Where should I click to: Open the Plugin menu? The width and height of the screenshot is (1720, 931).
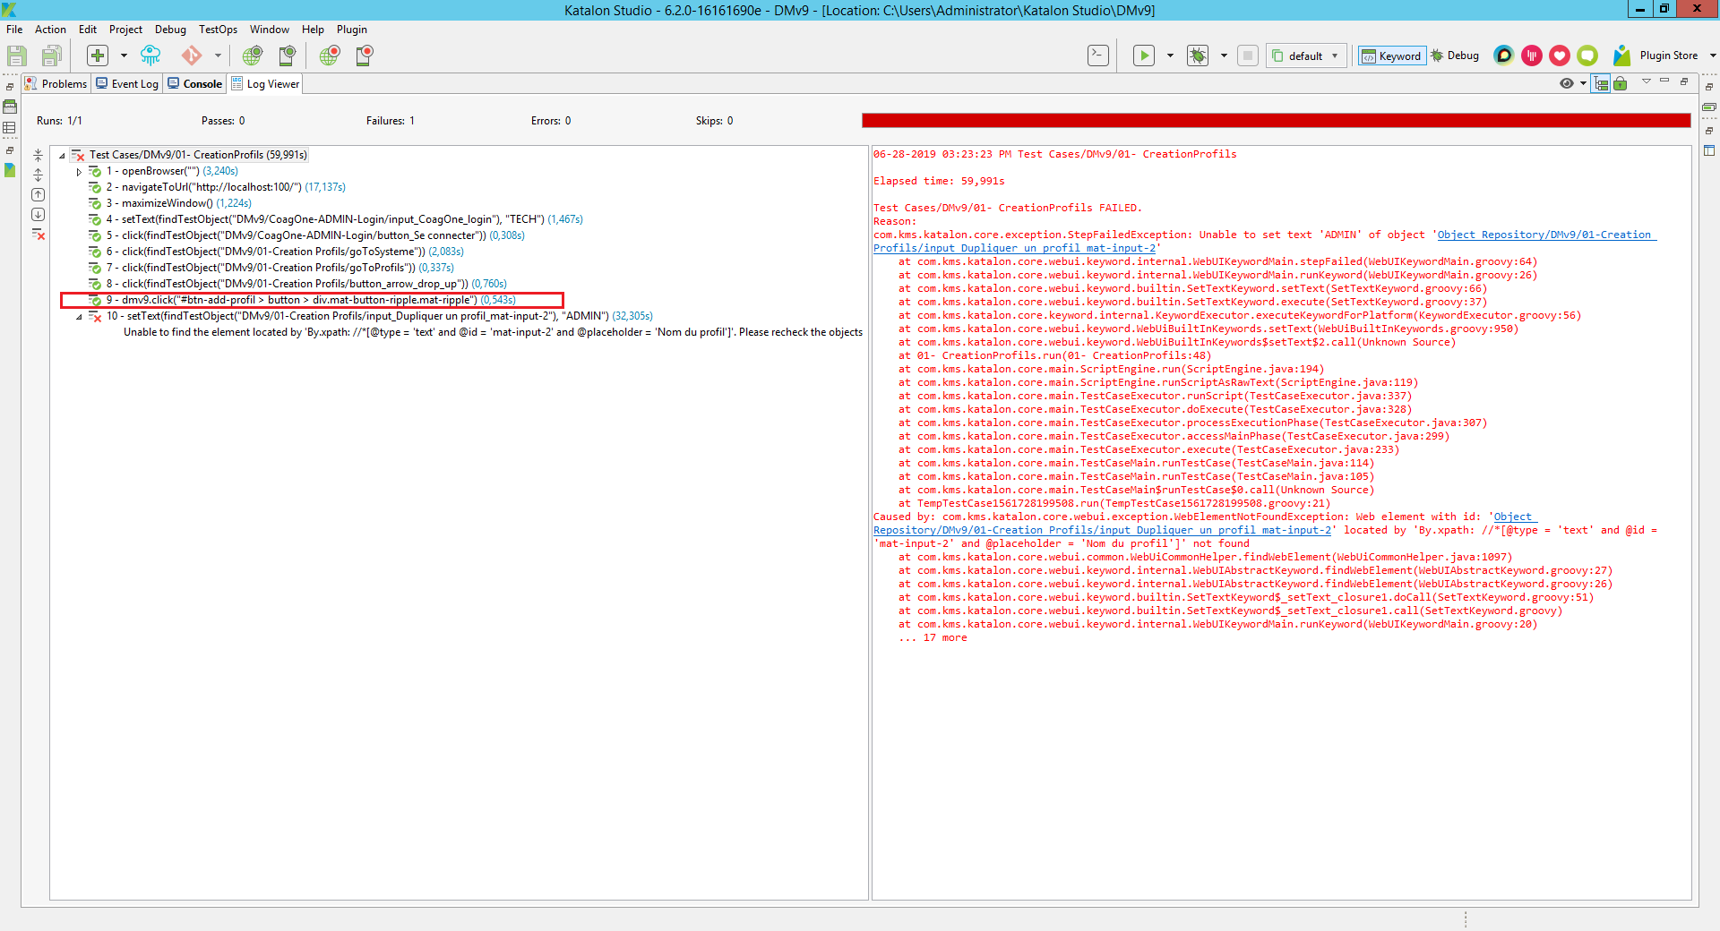(352, 30)
